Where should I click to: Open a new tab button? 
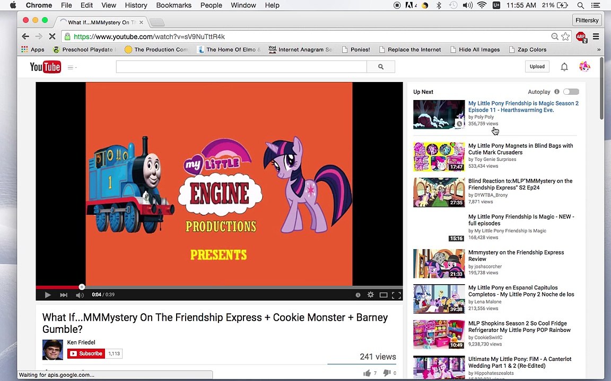click(x=156, y=22)
